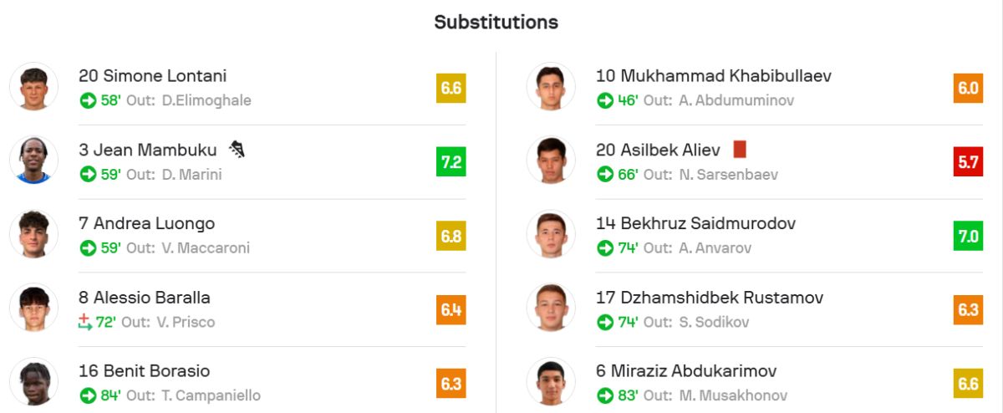
Task: Open Jean Mambuku's player avatar
Action: coord(34,161)
